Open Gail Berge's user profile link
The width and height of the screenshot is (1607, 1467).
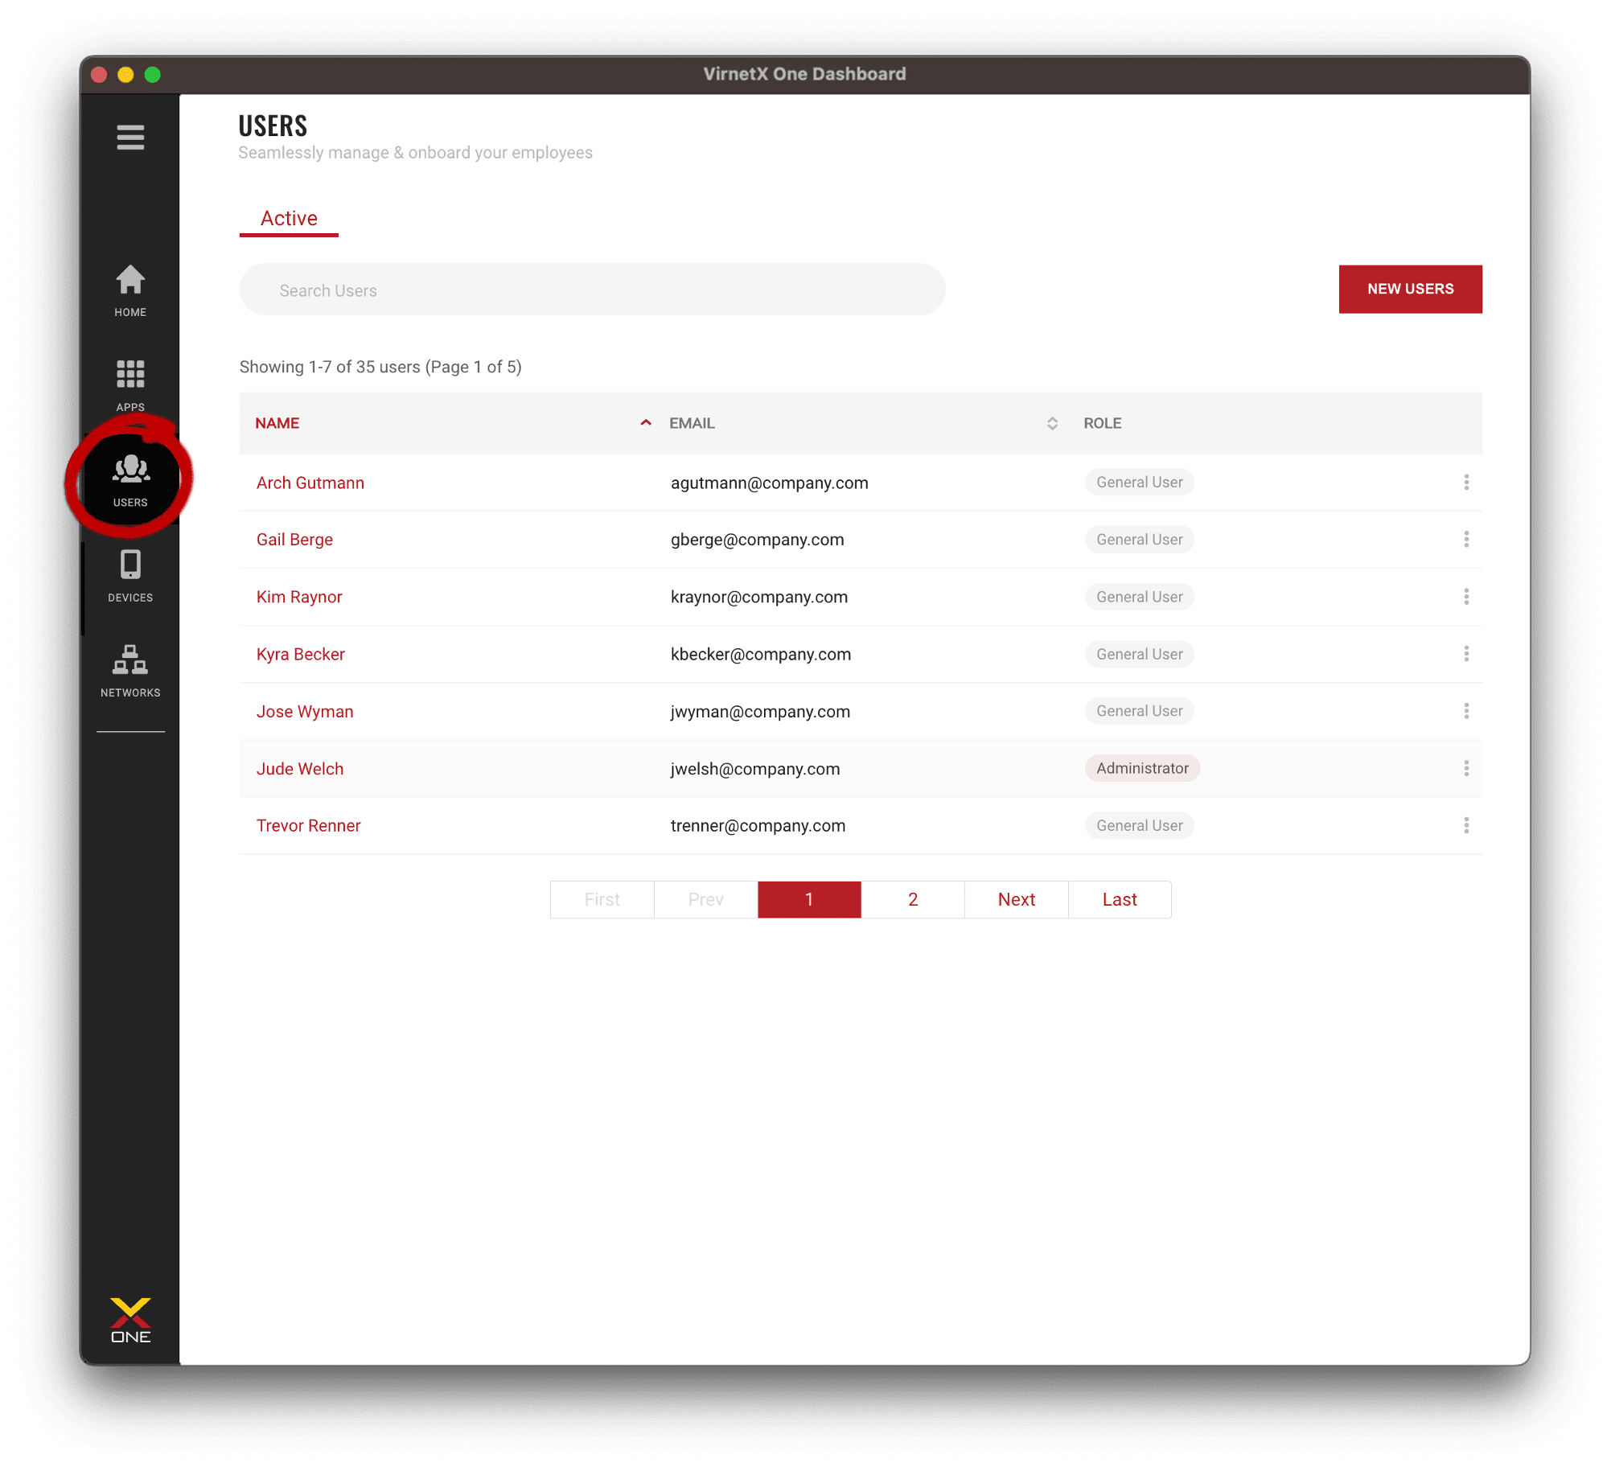pyautogui.click(x=294, y=539)
